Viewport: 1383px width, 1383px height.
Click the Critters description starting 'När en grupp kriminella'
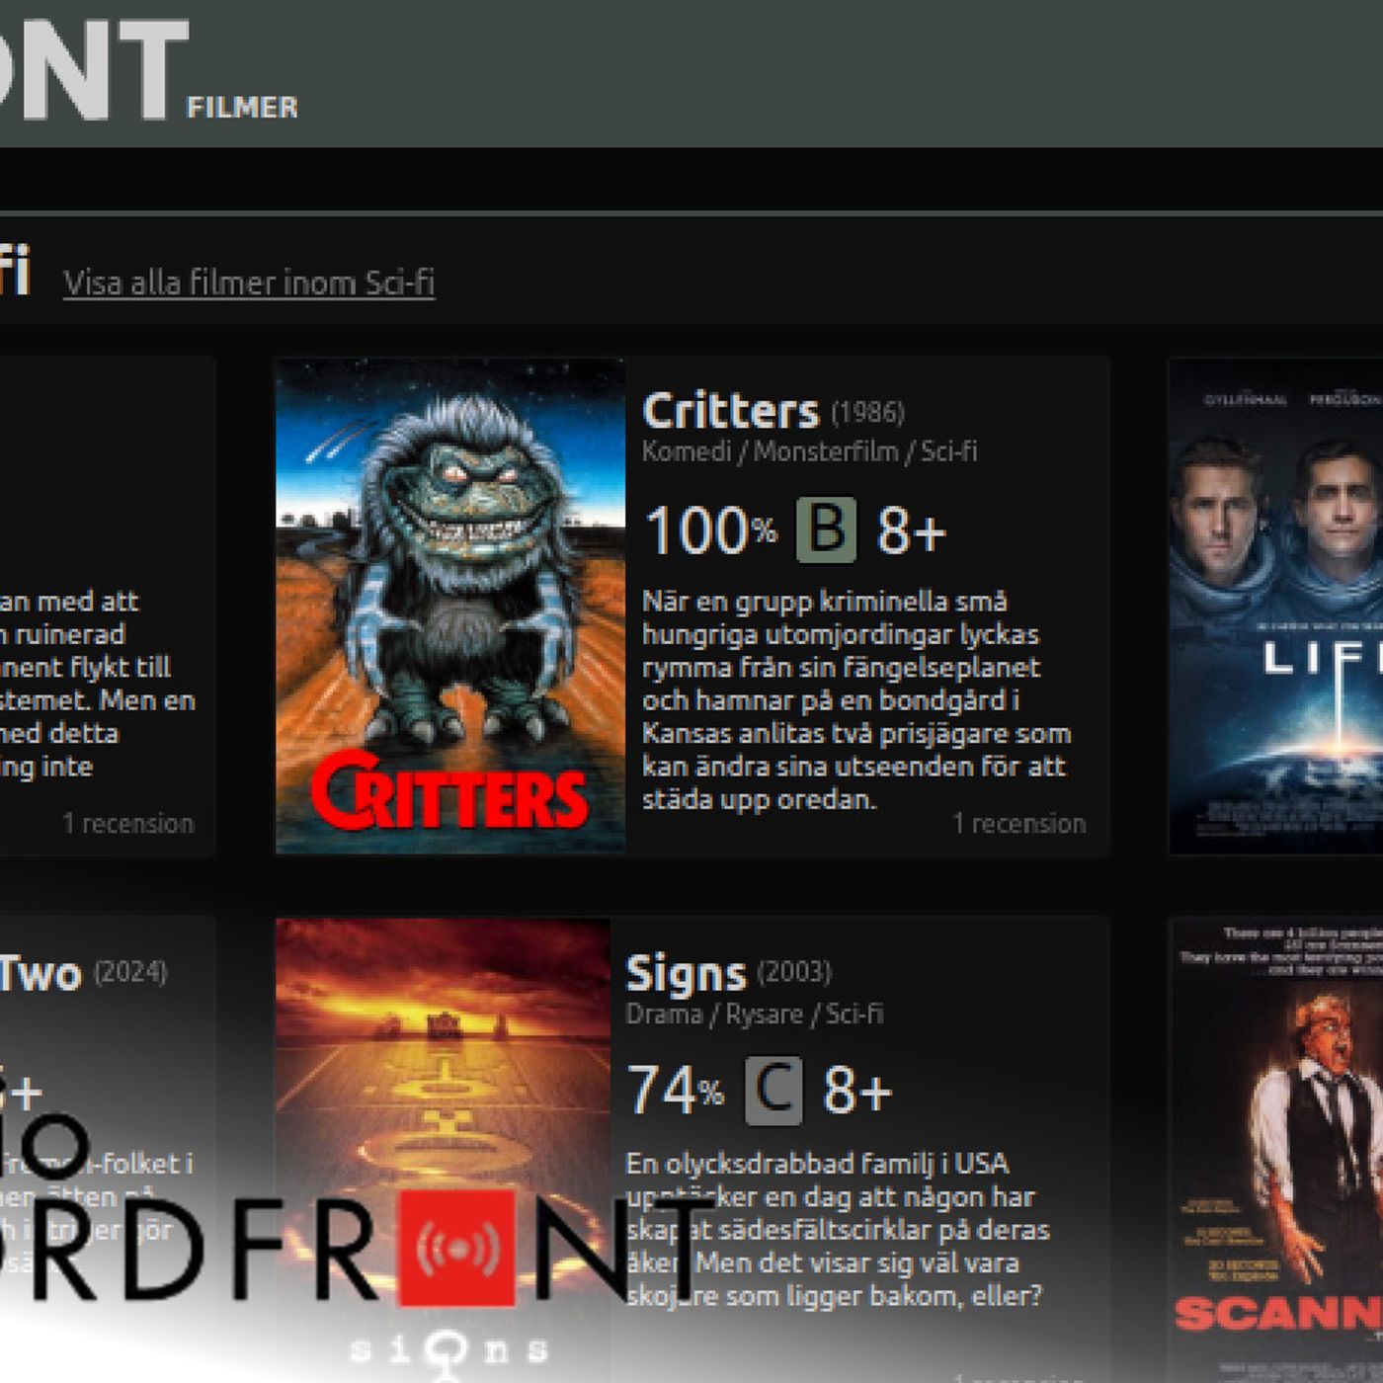click(856, 699)
